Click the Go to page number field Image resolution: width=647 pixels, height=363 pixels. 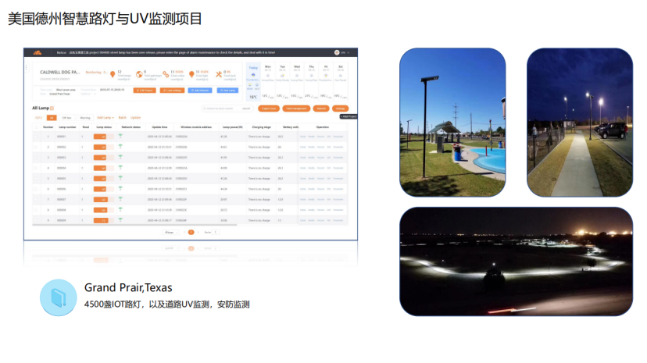pos(215,233)
